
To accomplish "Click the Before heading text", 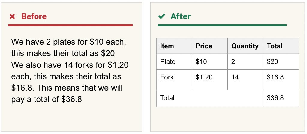I will tap(34, 16).
